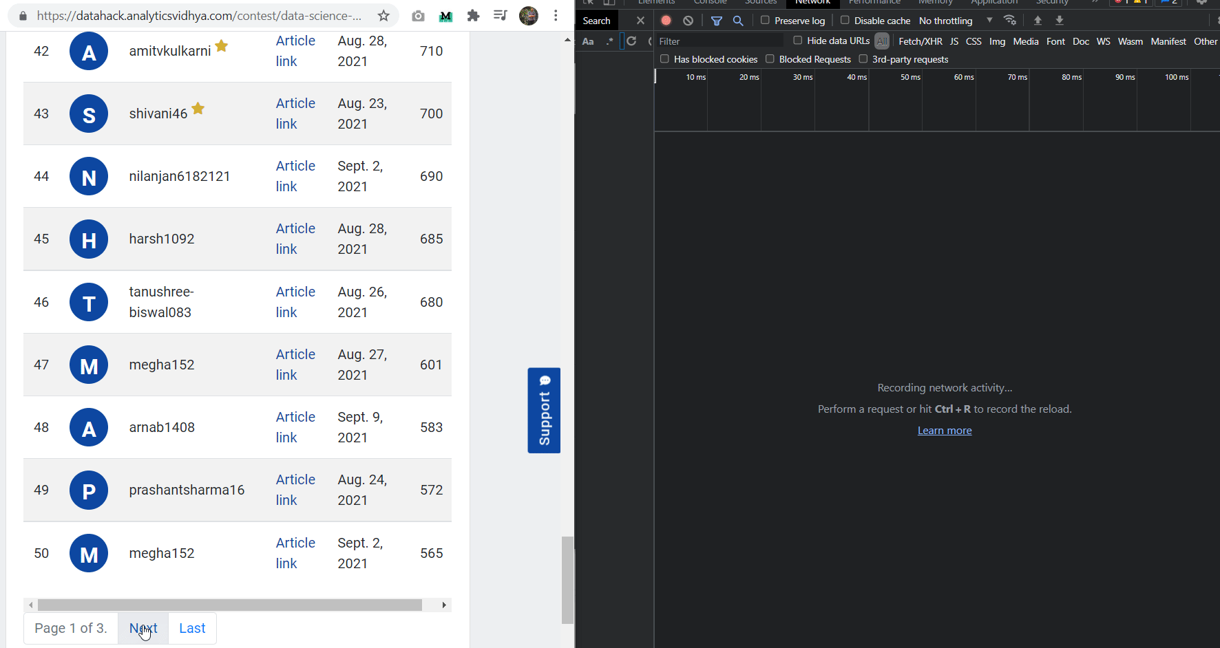Show only Img requests
The height and width of the screenshot is (648, 1220).
pyautogui.click(x=997, y=41)
